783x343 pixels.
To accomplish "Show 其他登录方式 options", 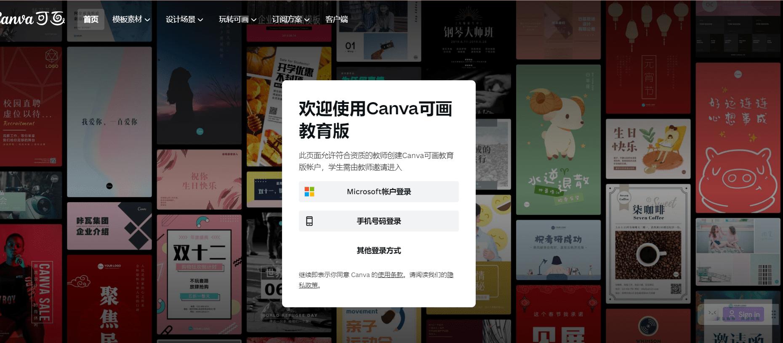I will (379, 251).
